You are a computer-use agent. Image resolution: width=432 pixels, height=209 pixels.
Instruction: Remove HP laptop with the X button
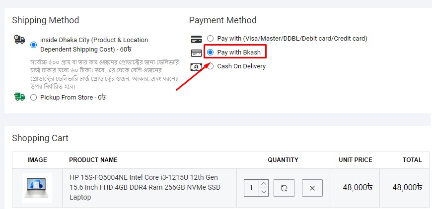click(312, 188)
